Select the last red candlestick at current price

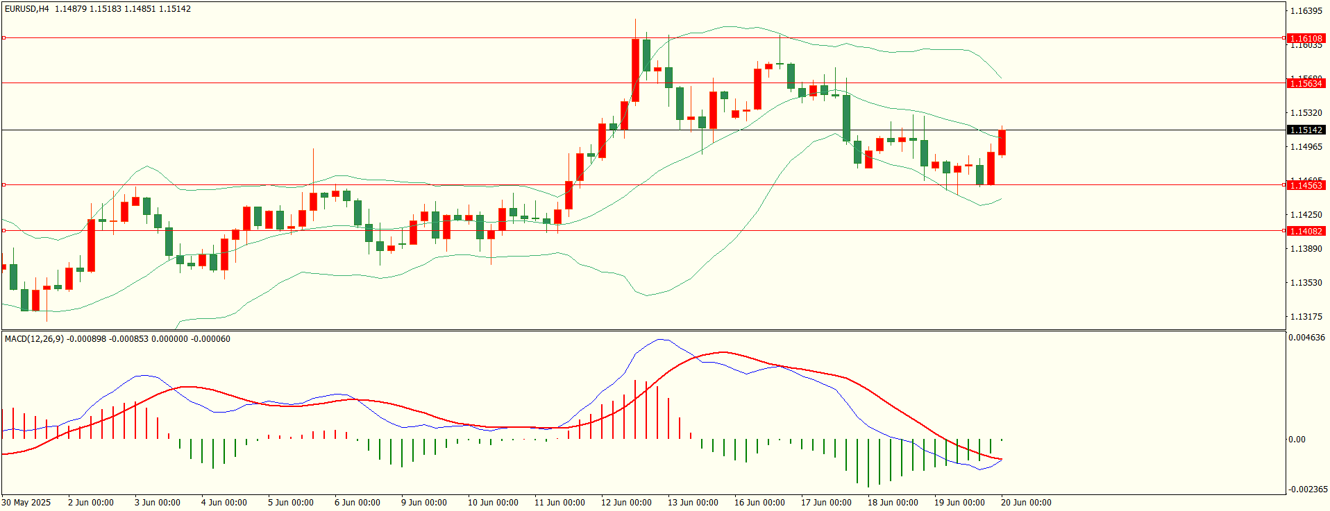point(1002,142)
